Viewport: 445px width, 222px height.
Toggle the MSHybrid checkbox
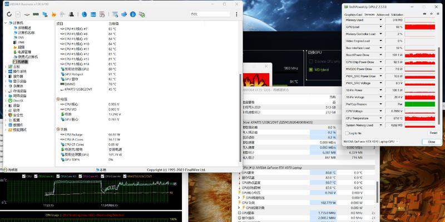point(311,69)
